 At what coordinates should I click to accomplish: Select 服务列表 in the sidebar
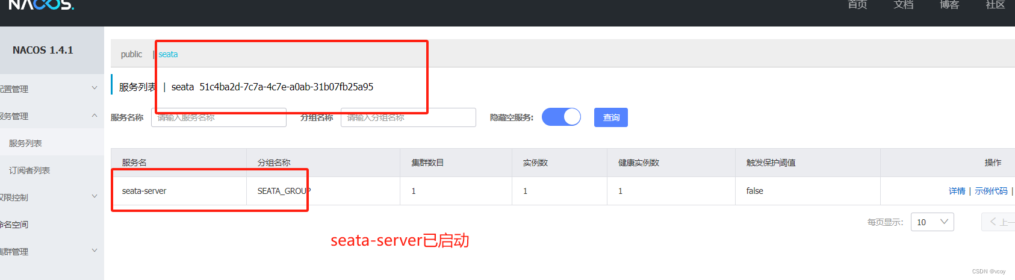52,143
